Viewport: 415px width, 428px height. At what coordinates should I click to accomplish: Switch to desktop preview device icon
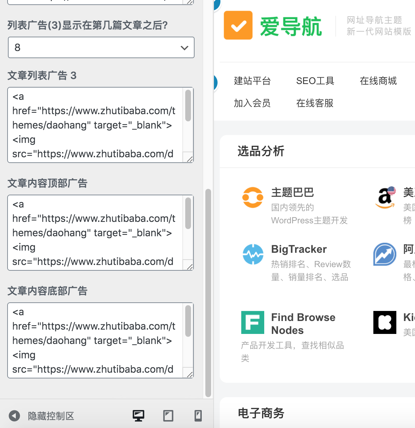coord(138,416)
